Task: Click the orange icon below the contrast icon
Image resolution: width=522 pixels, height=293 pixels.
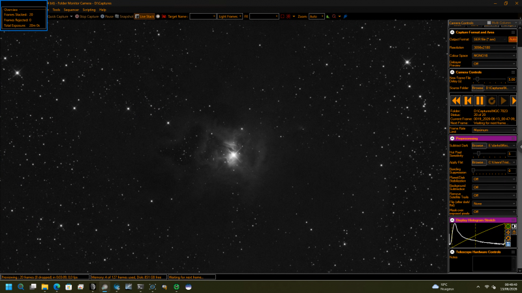Action: click(x=514, y=232)
